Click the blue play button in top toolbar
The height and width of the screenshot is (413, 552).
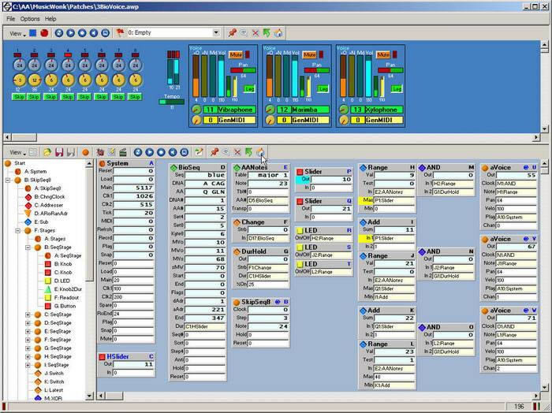point(70,33)
